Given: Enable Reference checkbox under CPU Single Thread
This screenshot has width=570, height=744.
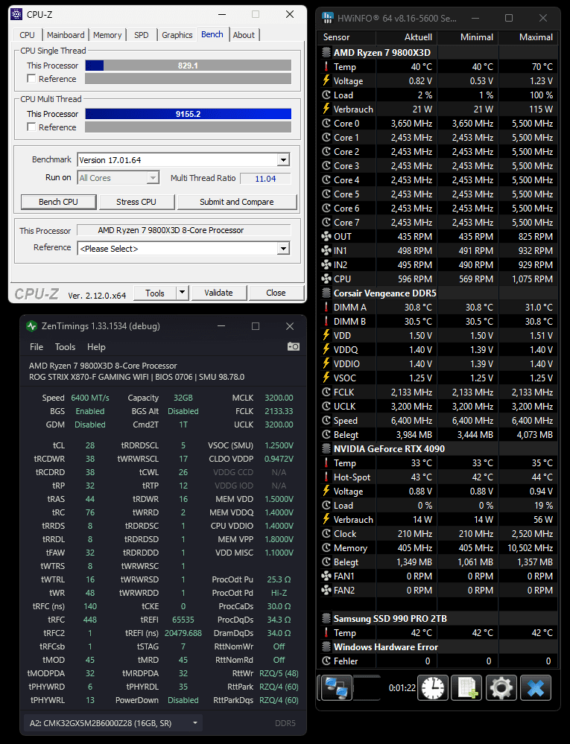Looking at the screenshot, I should [31, 79].
